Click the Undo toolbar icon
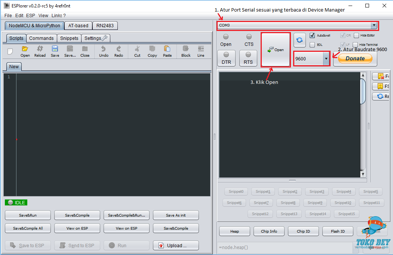 [104, 51]
